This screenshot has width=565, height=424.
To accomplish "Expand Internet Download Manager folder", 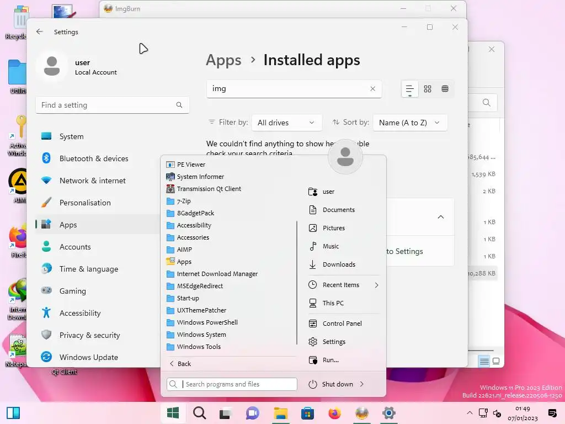I will click(212, 274).
